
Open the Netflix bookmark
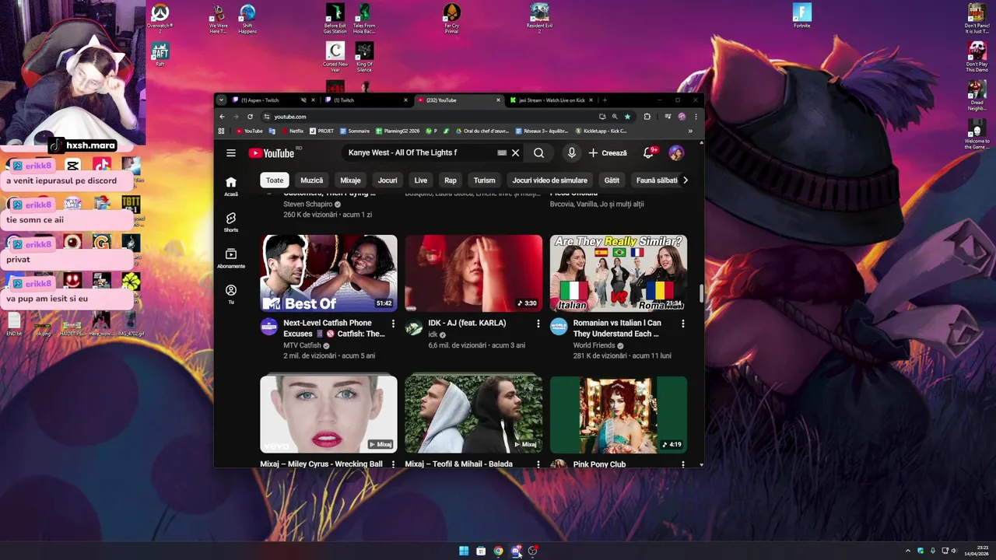(293, 131)
